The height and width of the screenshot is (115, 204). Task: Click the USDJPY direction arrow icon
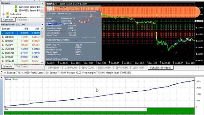pyautogui.click(x=3, y=45)
